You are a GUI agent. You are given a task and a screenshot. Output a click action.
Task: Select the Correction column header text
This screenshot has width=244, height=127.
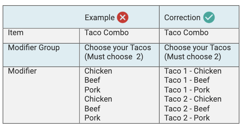tap(182, 18)
